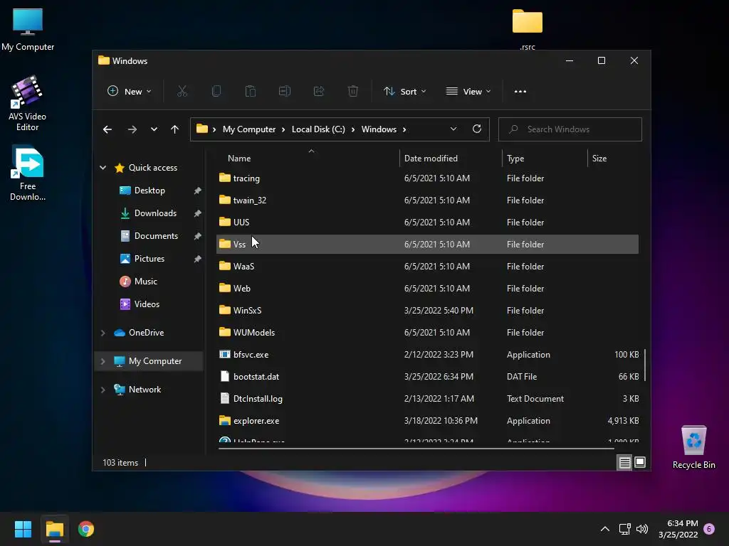729x546 pixels.
Task: Click the Search Windows field
Action: pos(570,129)
